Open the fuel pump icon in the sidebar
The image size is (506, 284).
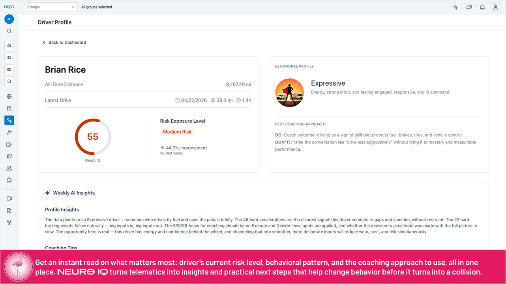(9, 144)
